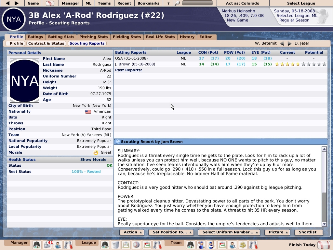Switch to the Real Life Stats tab

coord(160,37)
